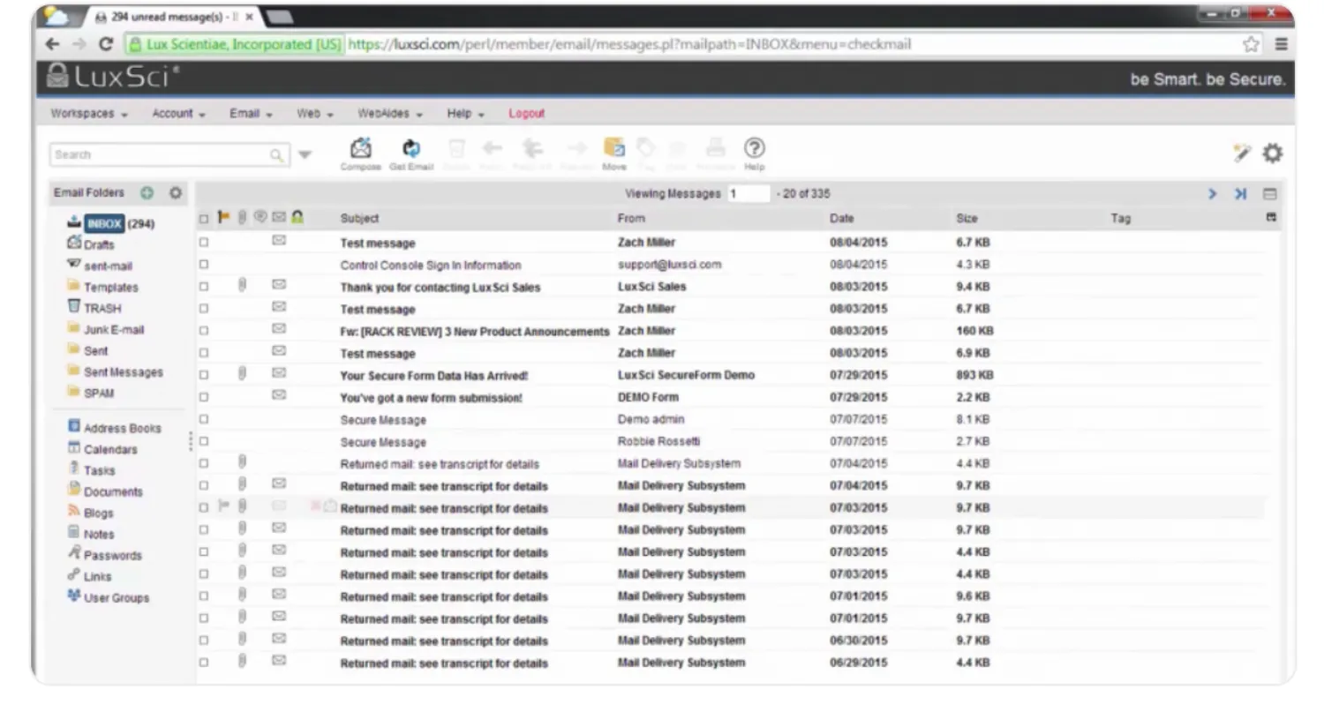
Task: Open the Account menu
Action: coord(178,114)
